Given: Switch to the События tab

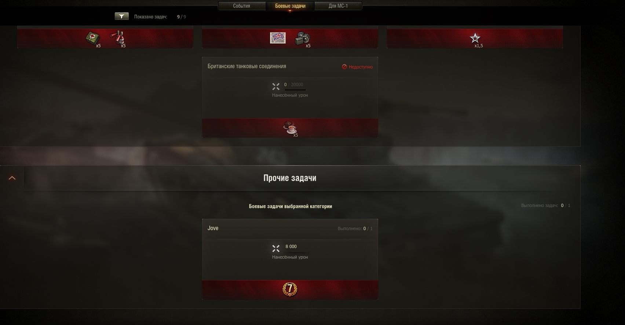Looking at the screenshot, I should click(242, 6).
